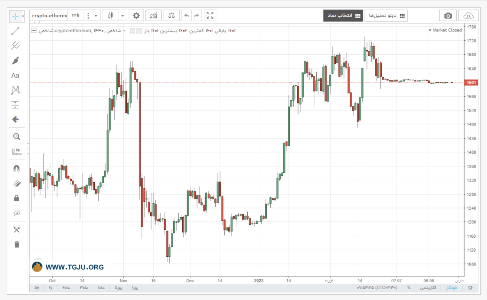The height and width of the screenshot is (300, 487).
Task: Hide all drawing tools with eye icon
Action: coord(16,213)
